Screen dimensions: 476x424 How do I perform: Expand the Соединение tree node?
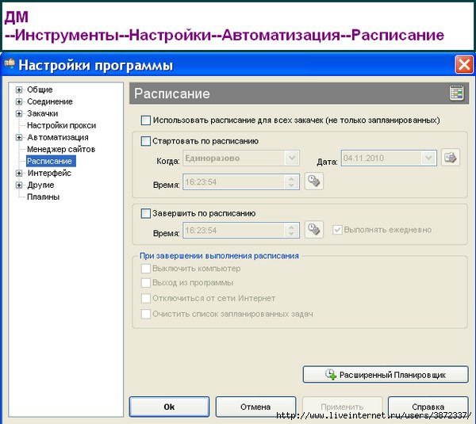click(x=19, y=101)
